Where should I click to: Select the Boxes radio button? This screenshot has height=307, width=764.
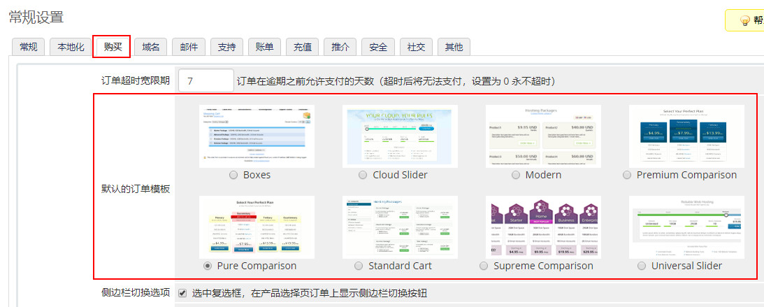[x=234, y=175]
